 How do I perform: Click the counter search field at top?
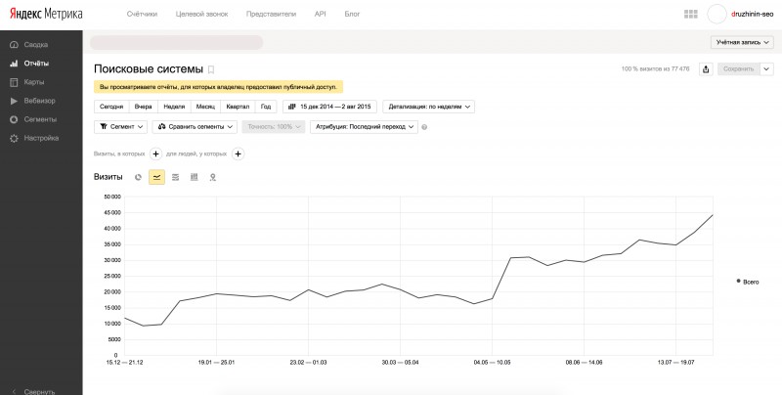coord(176,42)
